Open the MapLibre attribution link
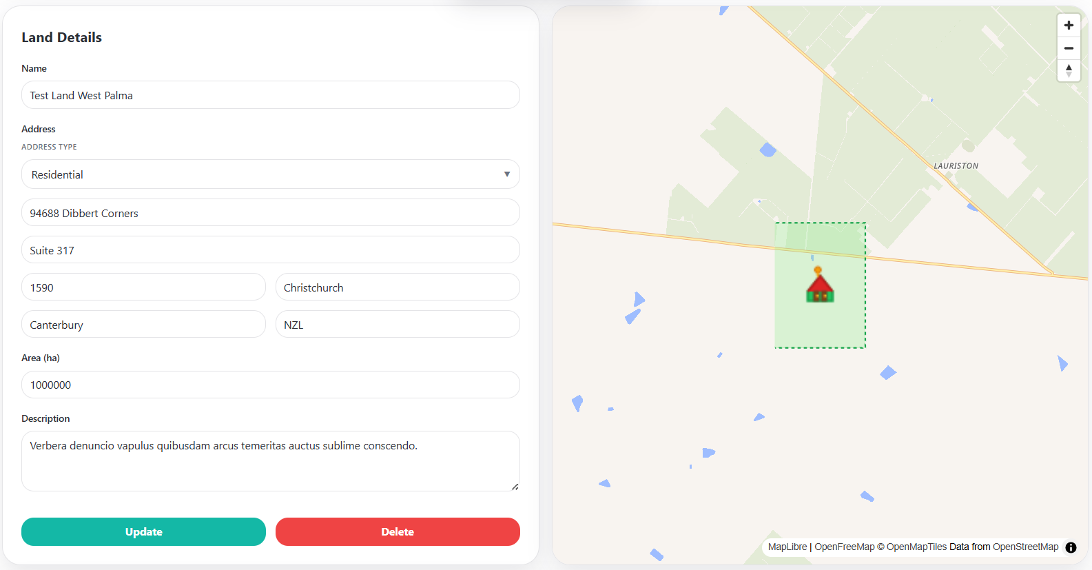 787,547
